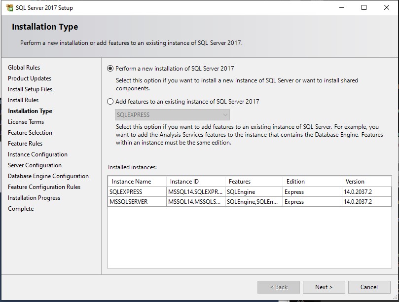The image size is (399, 302).
Task: Open the SQLEXPRESS instance dropdown
Action: click(x=172, y=115)
